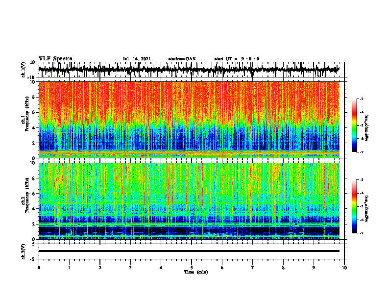Screen dimensions: 388x300
Task: Click the ch.2 color bar log(PSD) label
Action: [x=366, y=208]
